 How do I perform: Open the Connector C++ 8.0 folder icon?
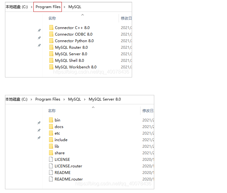[x=51, y=27]
